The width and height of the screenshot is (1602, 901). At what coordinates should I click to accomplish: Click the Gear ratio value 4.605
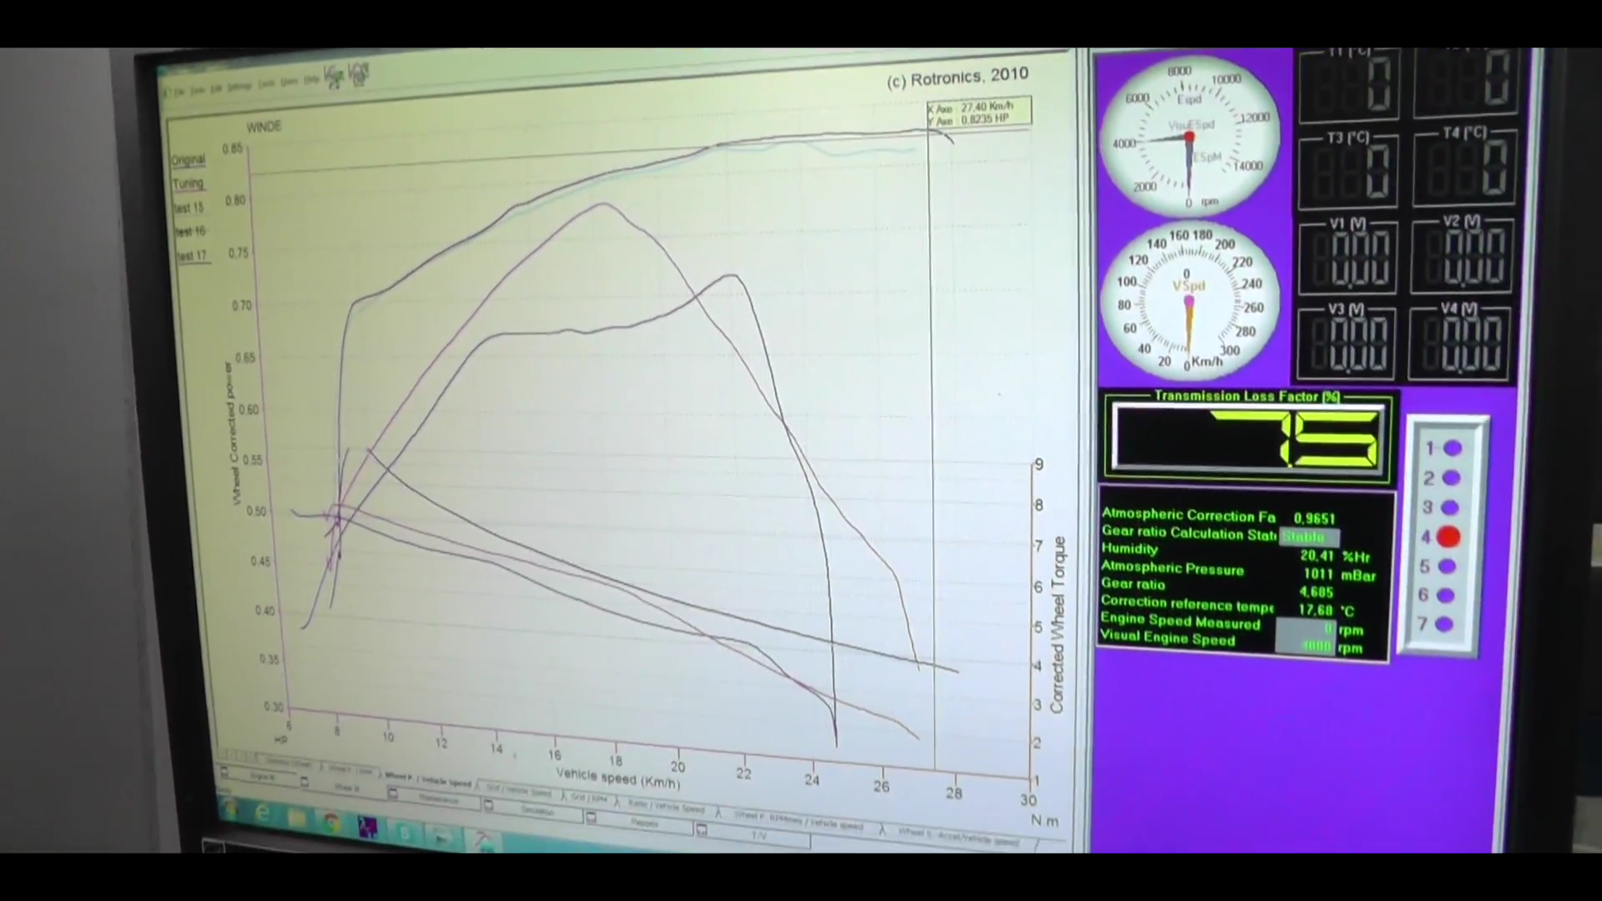tap(1317, 592)
